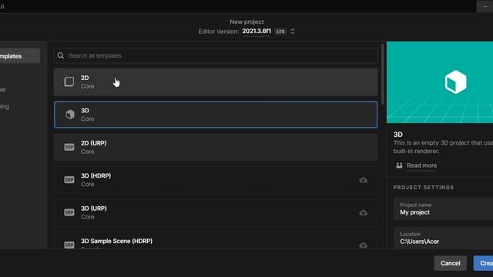Click the LTS badge
Viewport: 493px width, 277px height.
[280, 32]
